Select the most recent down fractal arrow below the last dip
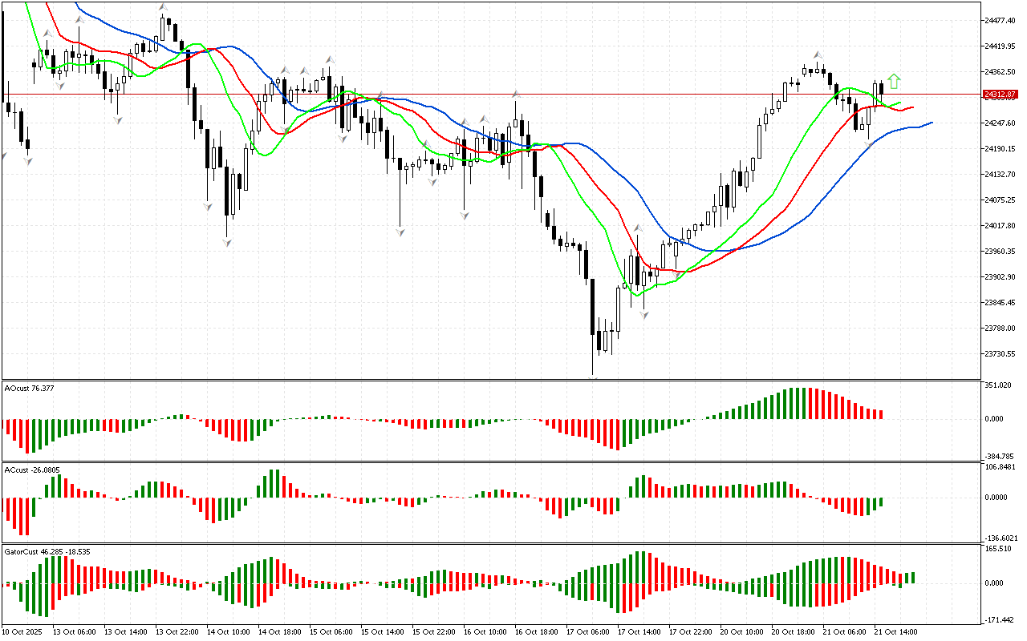The image size is (1027, 641). click(x=868, y=144)
